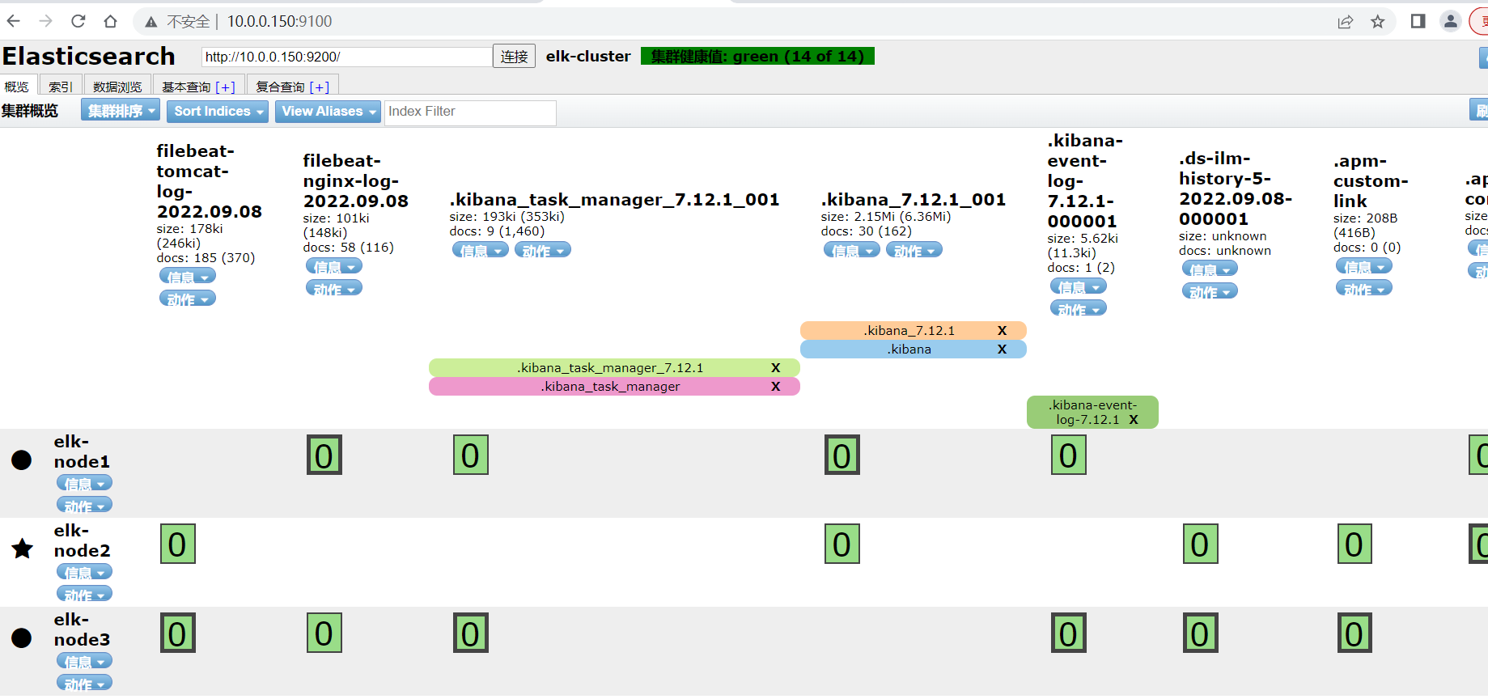
Task: Share this page from the address bar
Action: pos(1346,22)
